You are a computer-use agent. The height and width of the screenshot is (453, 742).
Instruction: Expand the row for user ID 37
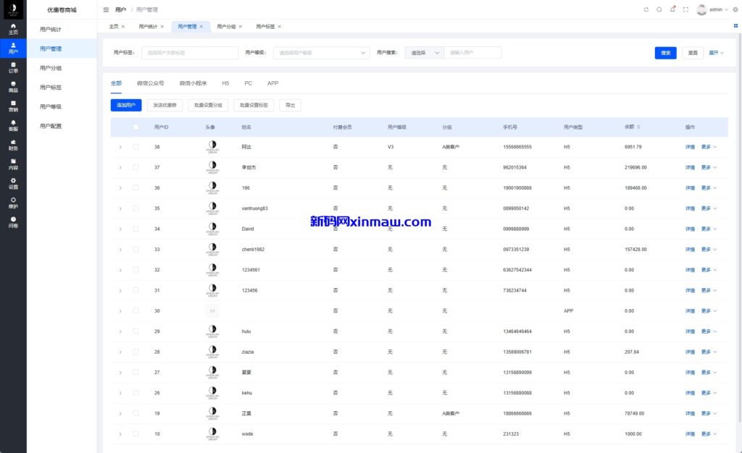(x=120, y=167)
